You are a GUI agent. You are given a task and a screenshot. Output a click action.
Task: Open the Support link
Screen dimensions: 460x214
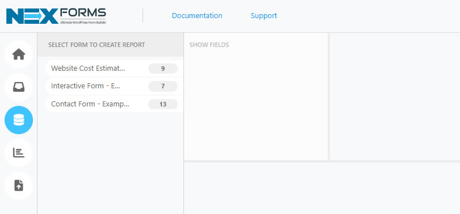click(264, 15)
